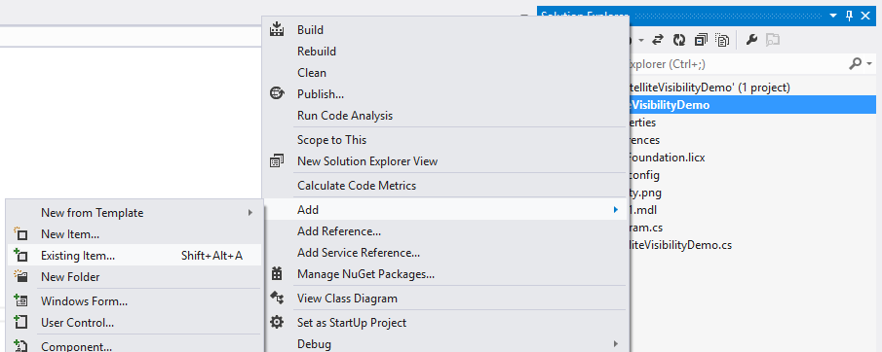The width and height of the screenshot is (882, 352).
Task: Click the Sync with Active Document arrows icon
Action: 658,40
